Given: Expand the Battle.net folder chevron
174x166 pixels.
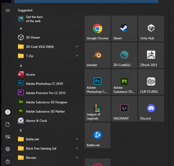Looking at the screenshot, I should [77, 139].
